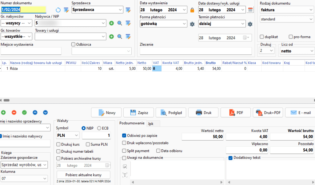Switch to the Jpk tab

[151, 123]
